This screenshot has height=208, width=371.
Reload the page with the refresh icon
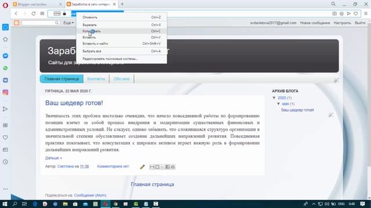tap(34, 14)
